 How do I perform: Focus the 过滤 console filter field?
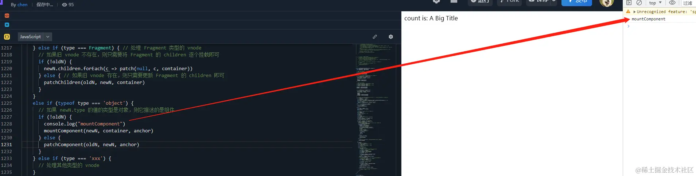click(x=688, y=3)
